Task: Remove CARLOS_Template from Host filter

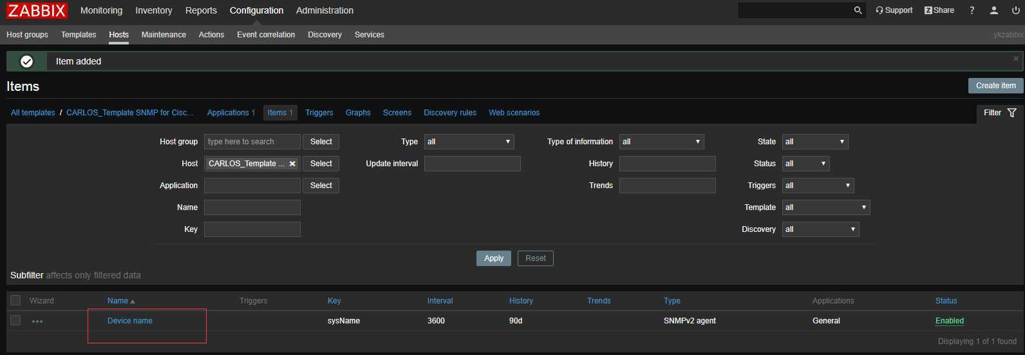Action: coord(292,164)
